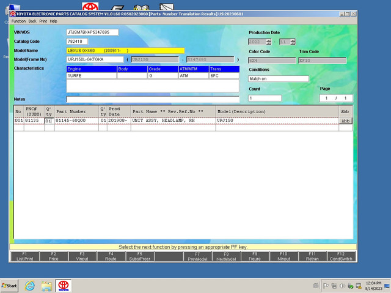Screen dimensions: 391x293
Task: Click the Color Code field 6X4
Action: point(272,61)
